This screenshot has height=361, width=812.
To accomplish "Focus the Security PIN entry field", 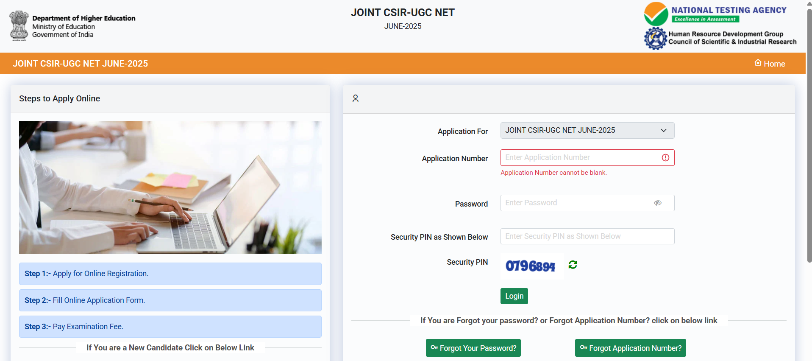I will tap(587, 236).
